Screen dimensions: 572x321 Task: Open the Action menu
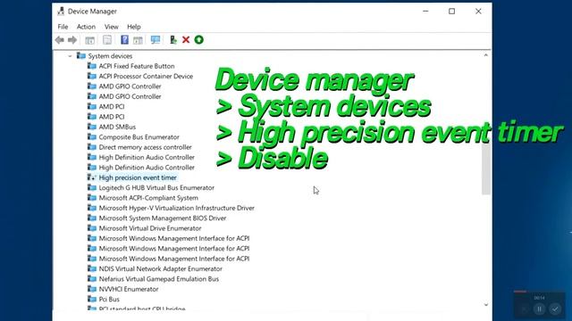(86, 27)
